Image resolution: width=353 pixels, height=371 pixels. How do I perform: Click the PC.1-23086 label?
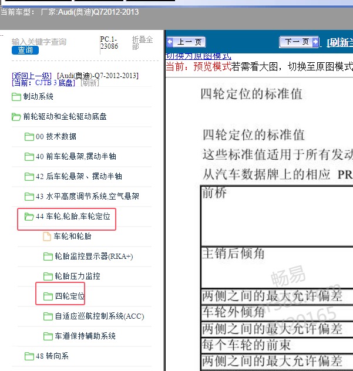click(109, 43)
